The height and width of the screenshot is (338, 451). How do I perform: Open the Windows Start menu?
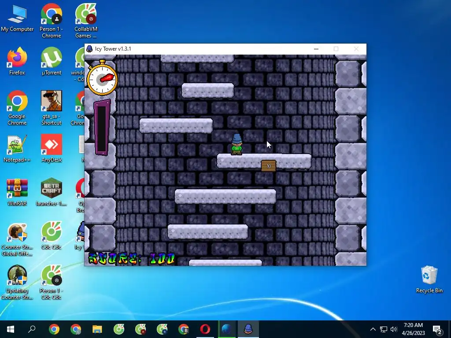click(11, 329)
